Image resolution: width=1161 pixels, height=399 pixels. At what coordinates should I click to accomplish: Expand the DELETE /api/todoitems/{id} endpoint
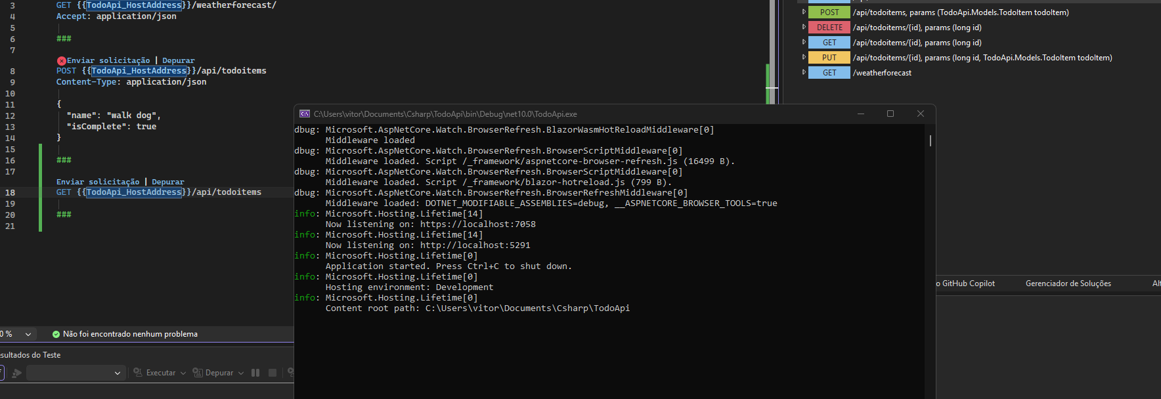[x=804, y=27]
